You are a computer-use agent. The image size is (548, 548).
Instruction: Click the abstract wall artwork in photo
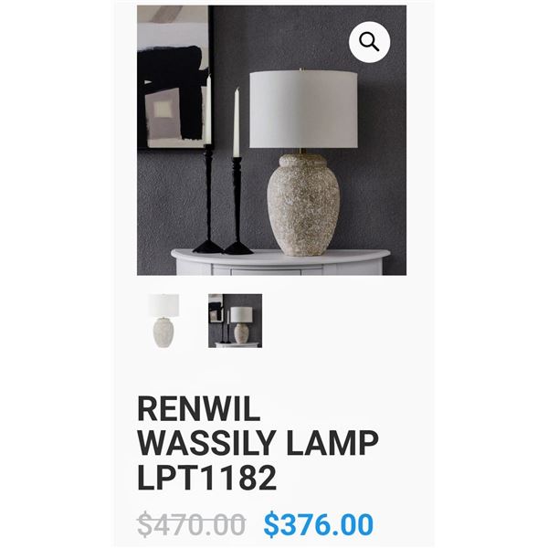pos(174,77)
